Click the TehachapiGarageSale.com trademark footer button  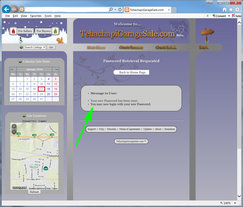tap(131, 141)
